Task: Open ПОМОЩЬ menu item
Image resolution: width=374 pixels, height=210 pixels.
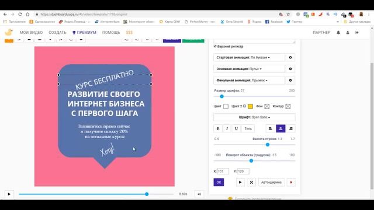Action: click(111, 33)
